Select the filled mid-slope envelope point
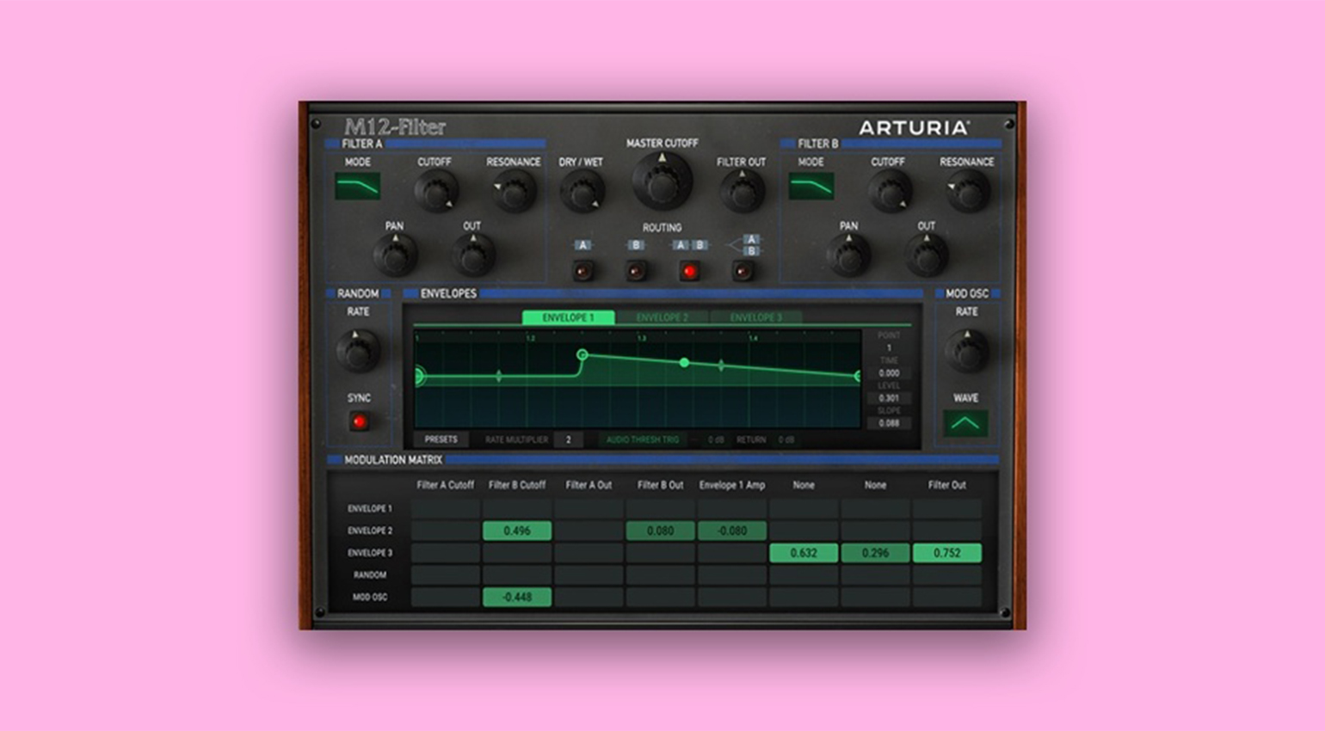This screenshot has width=1325, height=731. 684,363
